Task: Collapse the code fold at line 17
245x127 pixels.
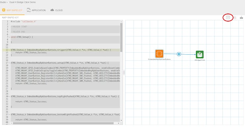Action: click(x=9, y=63)
